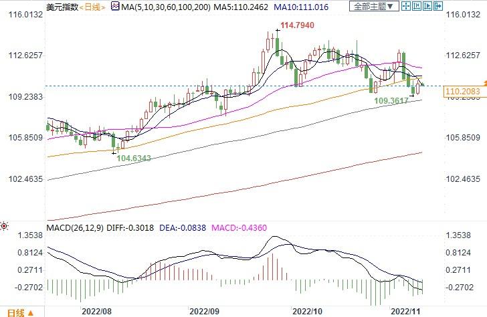487x317 pixels.
Task: Click the third chart layout icon
Action: [x=427, y=7]
